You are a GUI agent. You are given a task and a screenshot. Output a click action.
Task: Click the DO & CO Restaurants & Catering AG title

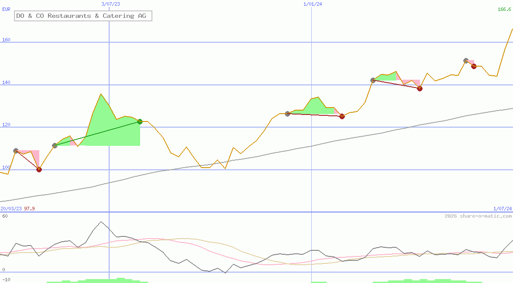[x=83, y=16]
